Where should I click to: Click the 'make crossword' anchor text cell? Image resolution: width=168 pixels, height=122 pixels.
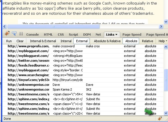pyautogui.click(x=64, y=46)
